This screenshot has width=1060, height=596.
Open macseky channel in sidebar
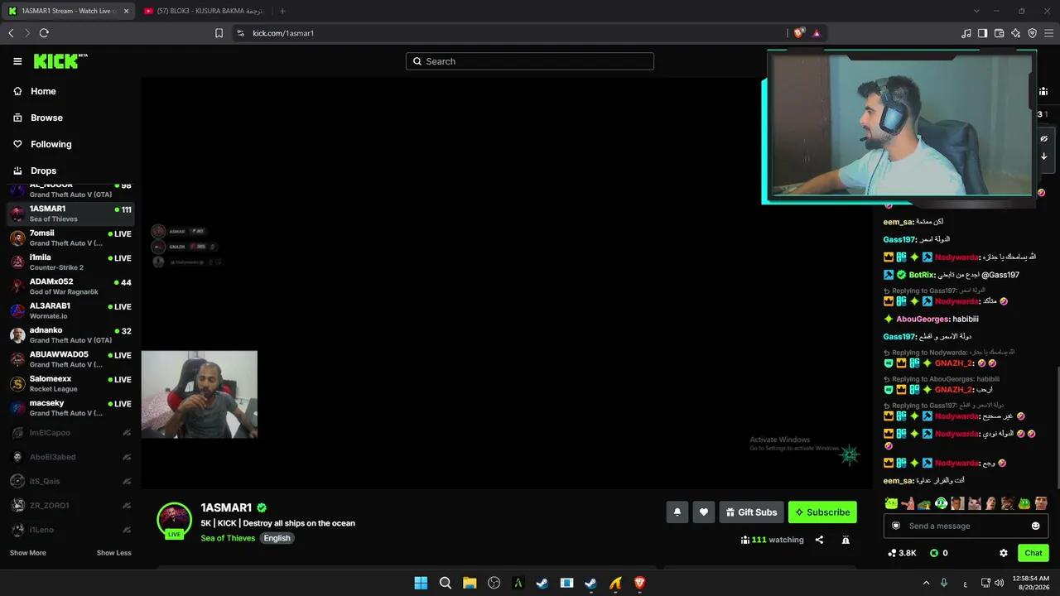click(x=70, y=408)
